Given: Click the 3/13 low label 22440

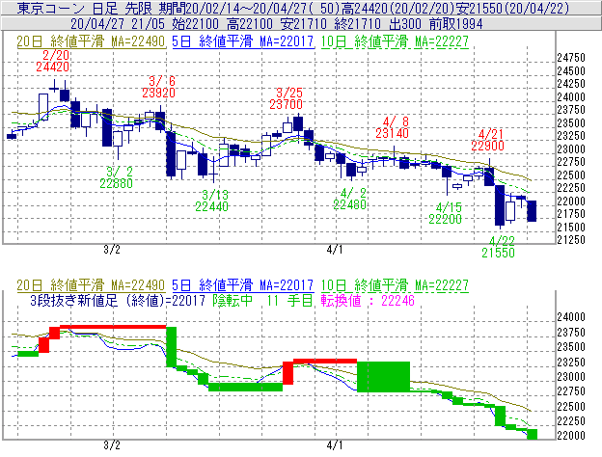Looking at the screenshot, I should 212,206.
